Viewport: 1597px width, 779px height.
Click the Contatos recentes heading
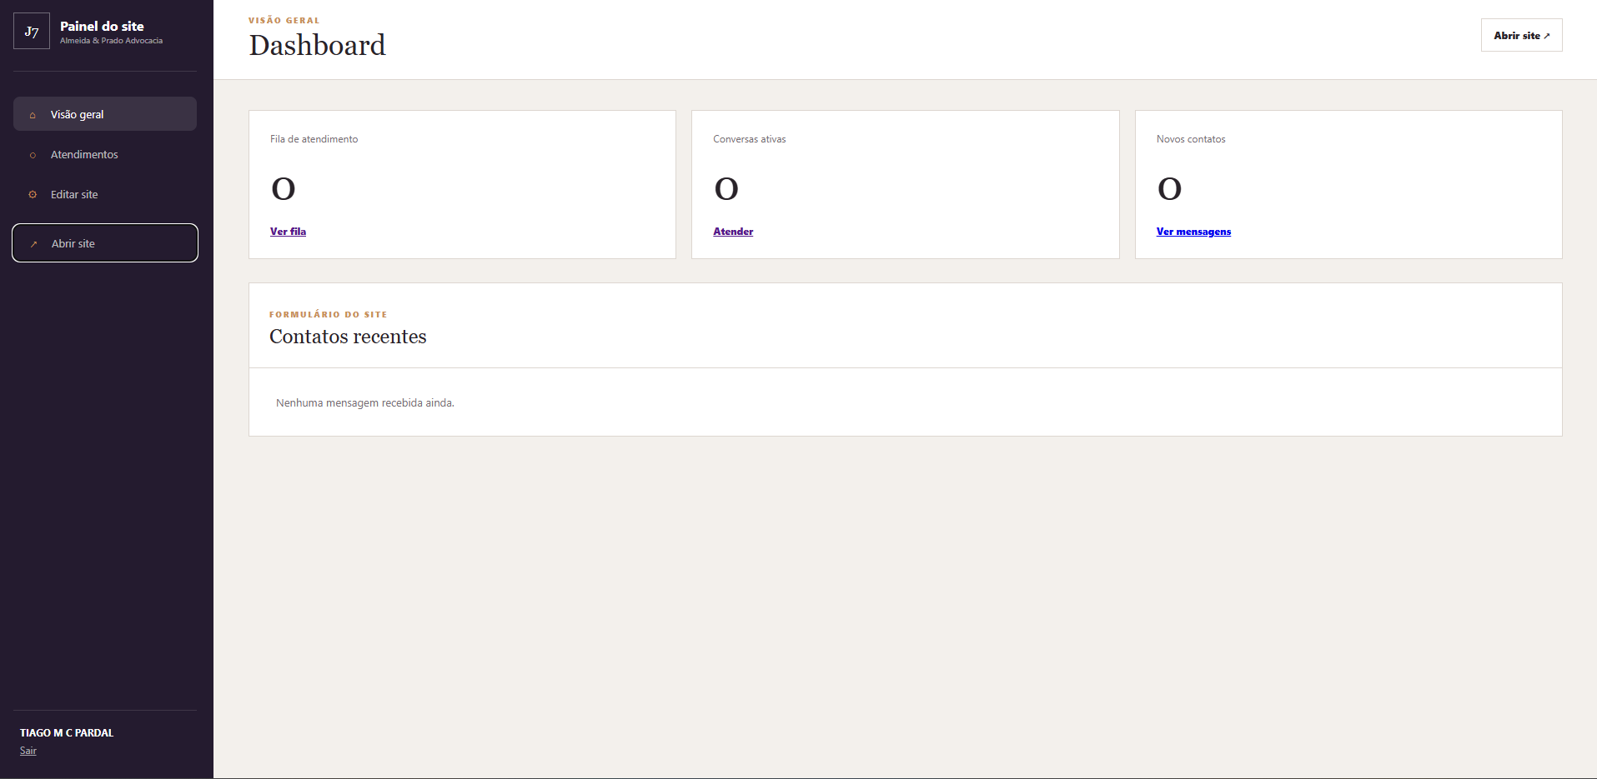(348, 337)
